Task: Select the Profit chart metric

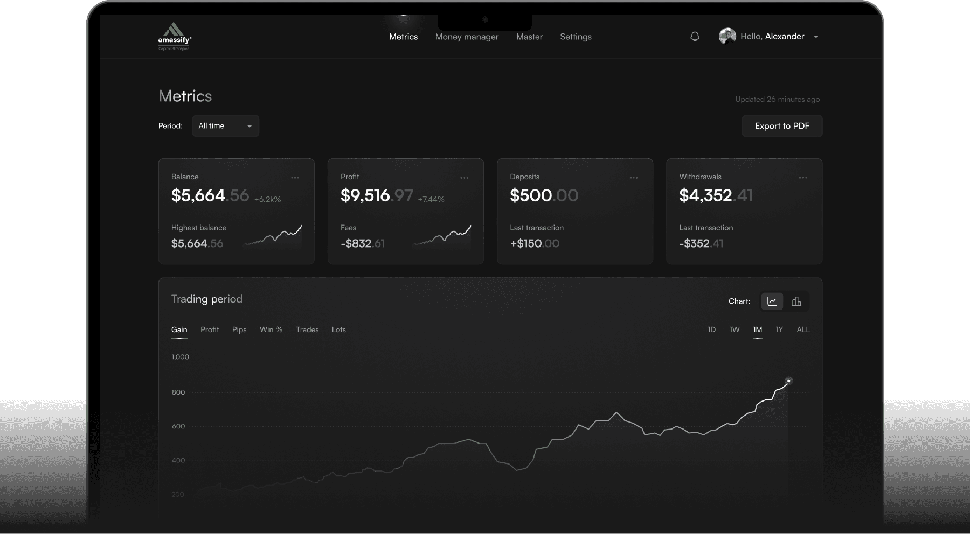Action: click(x=210, y=329)
